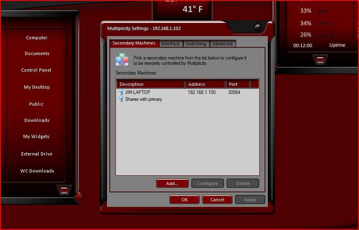Image resolution: width=359 pixels, height=230 pixels.
Task: Click the Configure button
Action: pos(207,183)
